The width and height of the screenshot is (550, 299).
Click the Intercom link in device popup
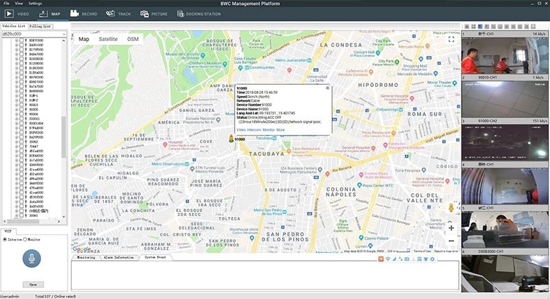tap(254, 130)
